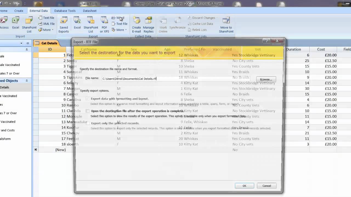Cancel the Export RTF File dialog
This screenshot has height=197, width=351.
point(267,186)
